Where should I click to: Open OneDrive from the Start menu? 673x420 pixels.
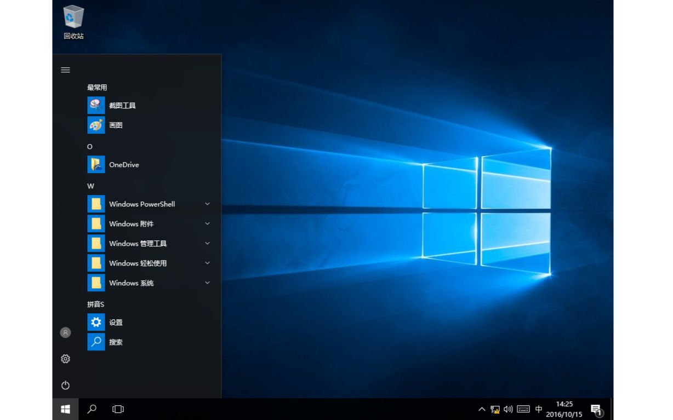[x=124, y=164]
